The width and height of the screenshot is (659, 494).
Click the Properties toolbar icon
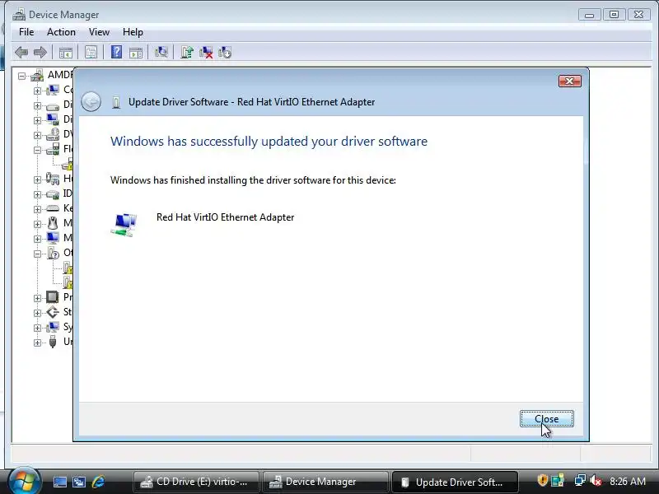coord(91,53)
